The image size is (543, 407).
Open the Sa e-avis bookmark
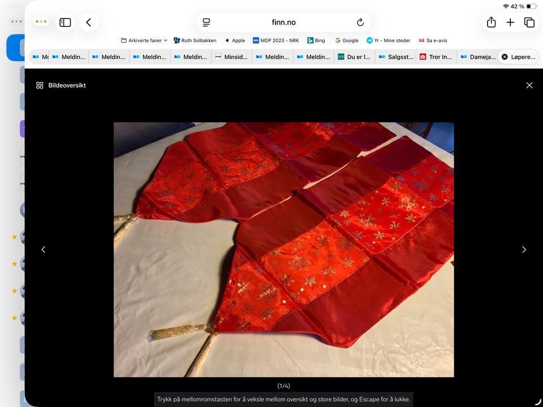tap(433, 41)
